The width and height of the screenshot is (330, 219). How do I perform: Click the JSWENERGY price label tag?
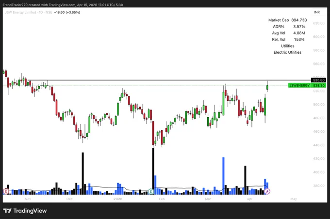coord(299,85)
